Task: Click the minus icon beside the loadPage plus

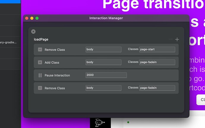Action: click(x=171, y=39)
